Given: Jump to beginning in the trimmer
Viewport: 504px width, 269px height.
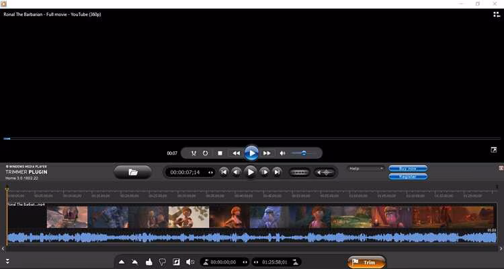Looking at the screenshot, I should [x=224, y=172].
